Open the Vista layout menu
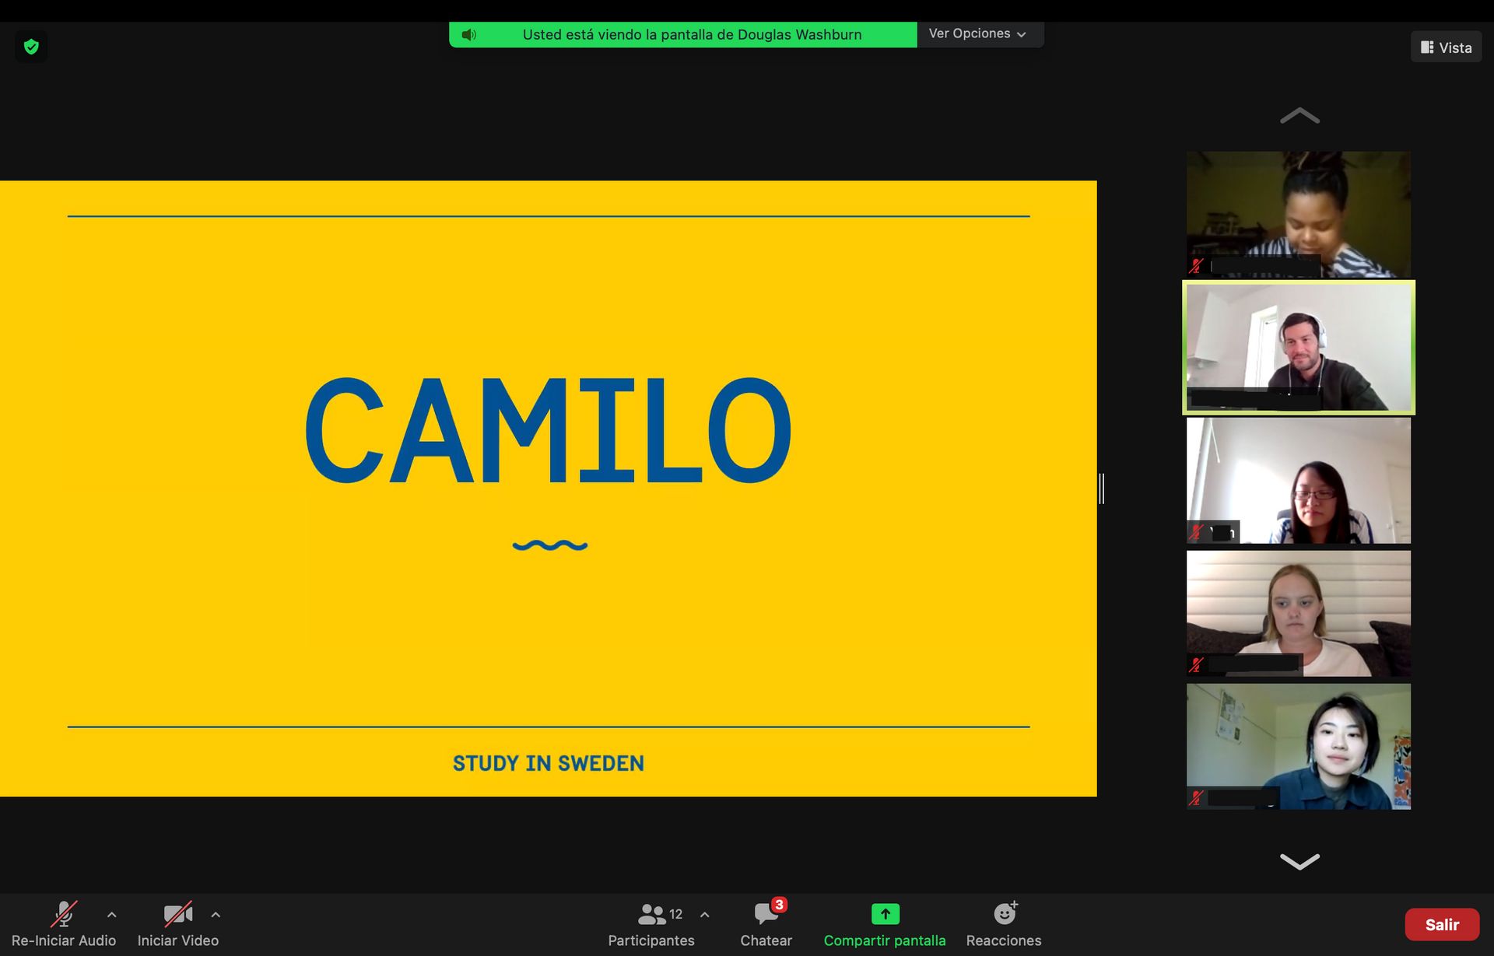 [x=1446, y=47]
